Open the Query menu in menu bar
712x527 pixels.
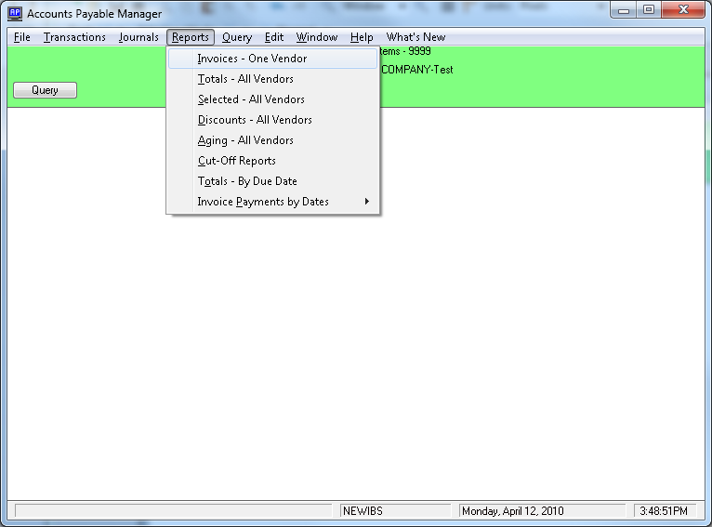[x=237, y=37]
